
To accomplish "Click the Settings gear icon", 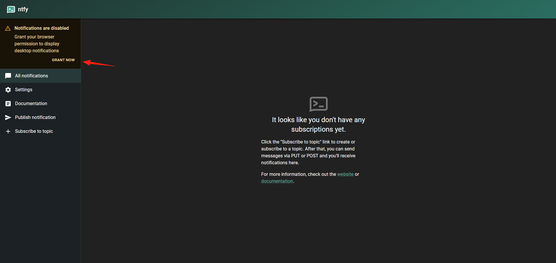I will 8,90.
